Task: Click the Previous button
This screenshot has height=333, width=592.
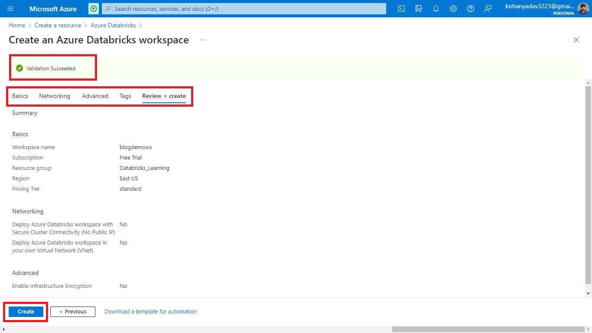Action: point(73,311)
